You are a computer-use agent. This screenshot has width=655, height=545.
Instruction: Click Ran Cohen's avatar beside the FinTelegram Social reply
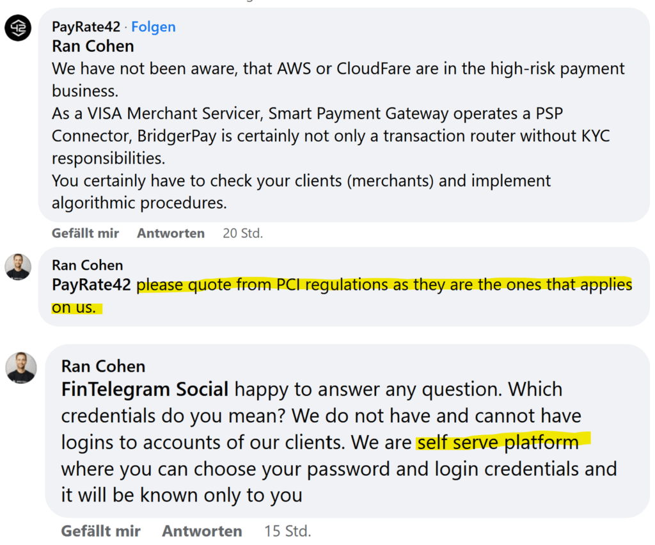(21, 368)
